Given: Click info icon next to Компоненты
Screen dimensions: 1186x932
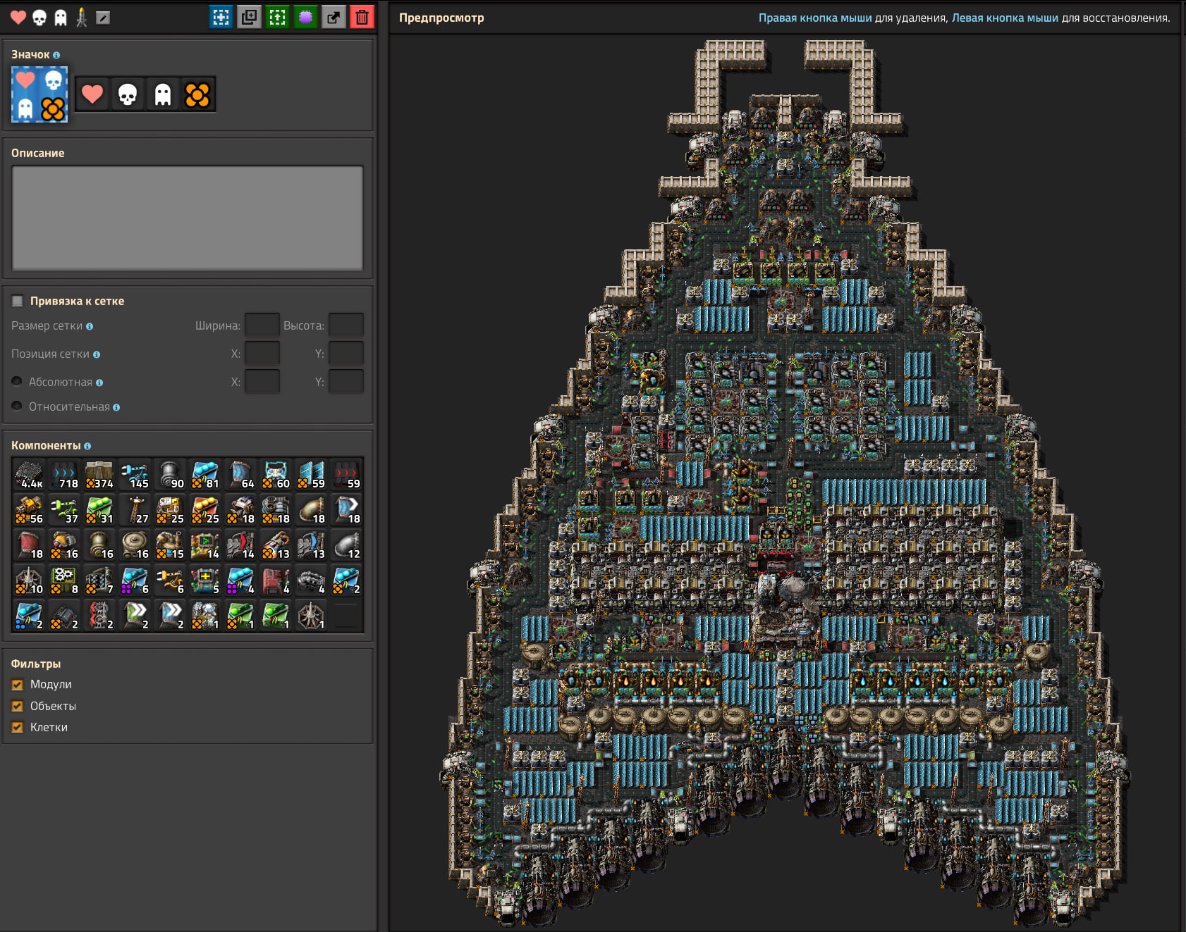Looking at the screenshot, I should pos(87,446).
